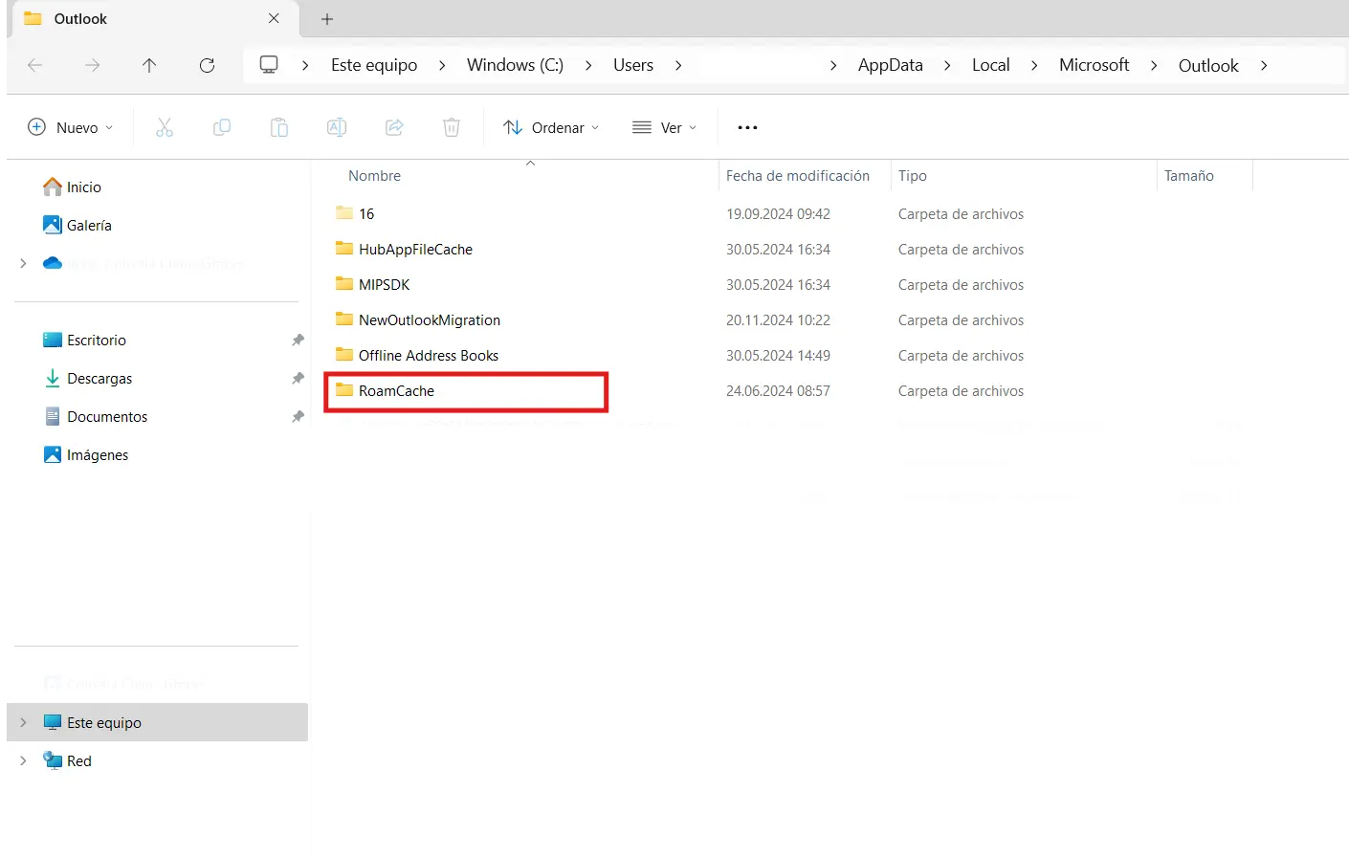
Task: Go up one folder level
Action: click(149, 65)
